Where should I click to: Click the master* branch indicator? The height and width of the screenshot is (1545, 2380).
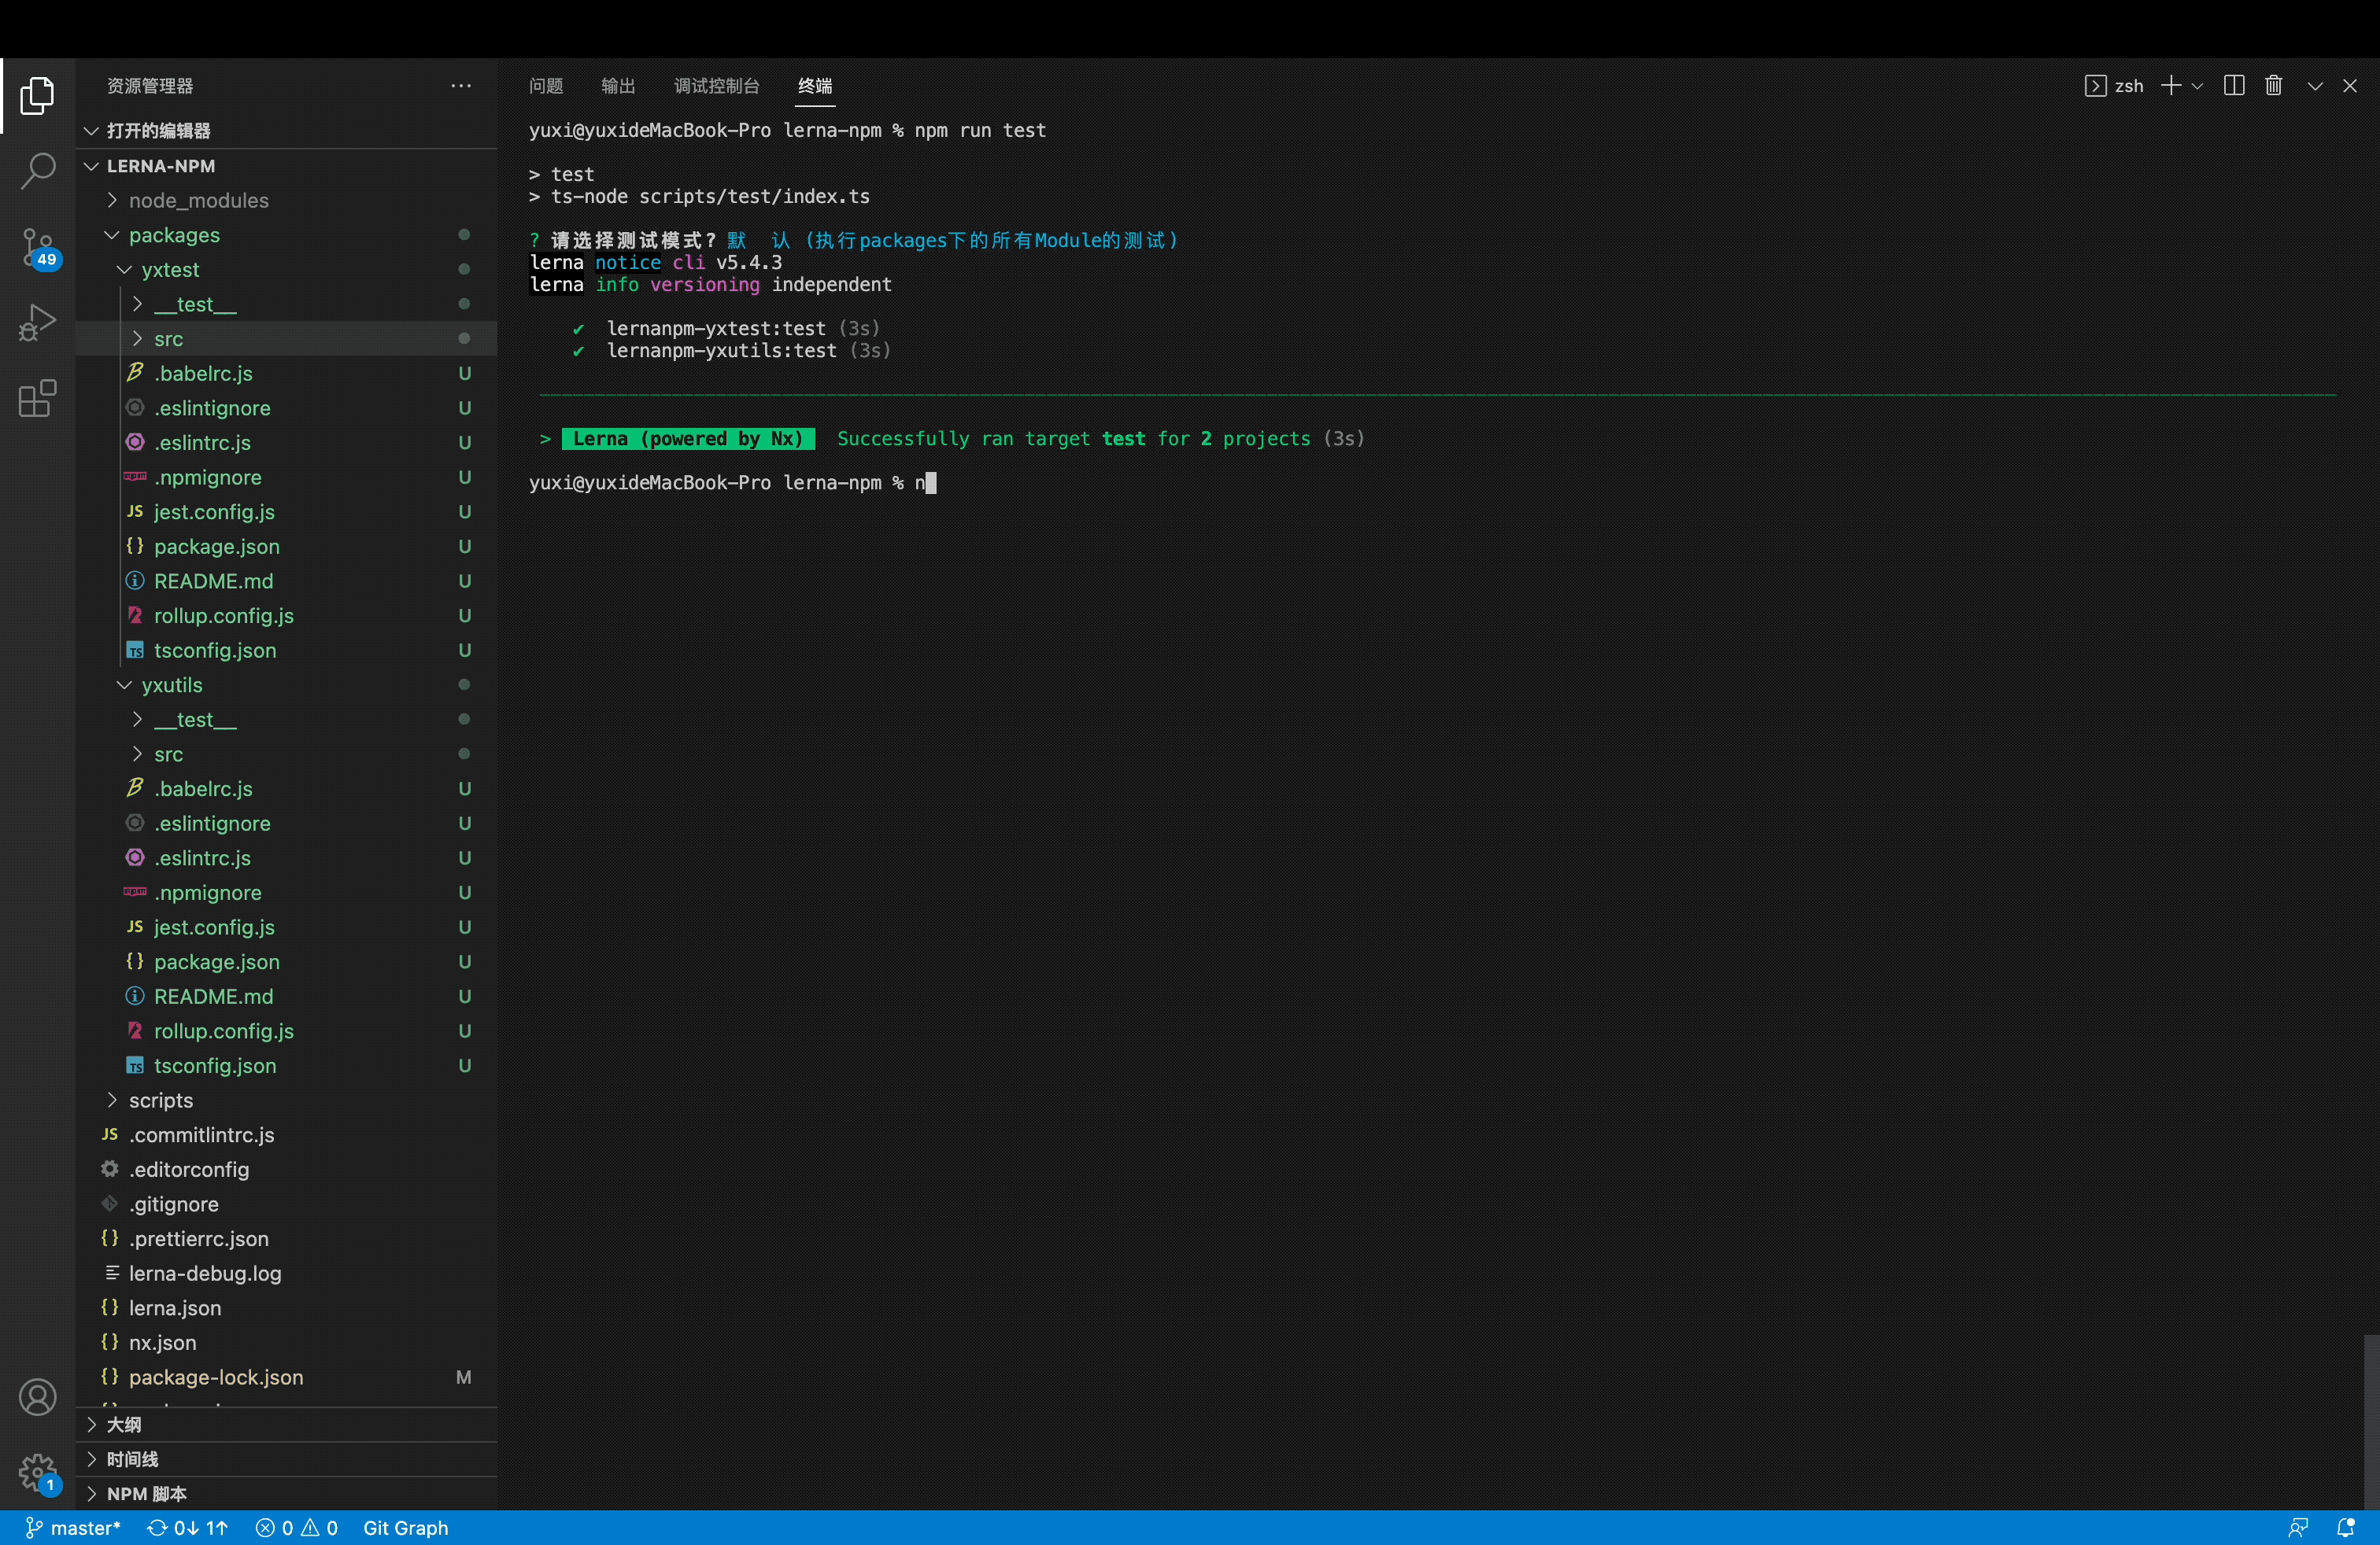(x=73, y=1528)
